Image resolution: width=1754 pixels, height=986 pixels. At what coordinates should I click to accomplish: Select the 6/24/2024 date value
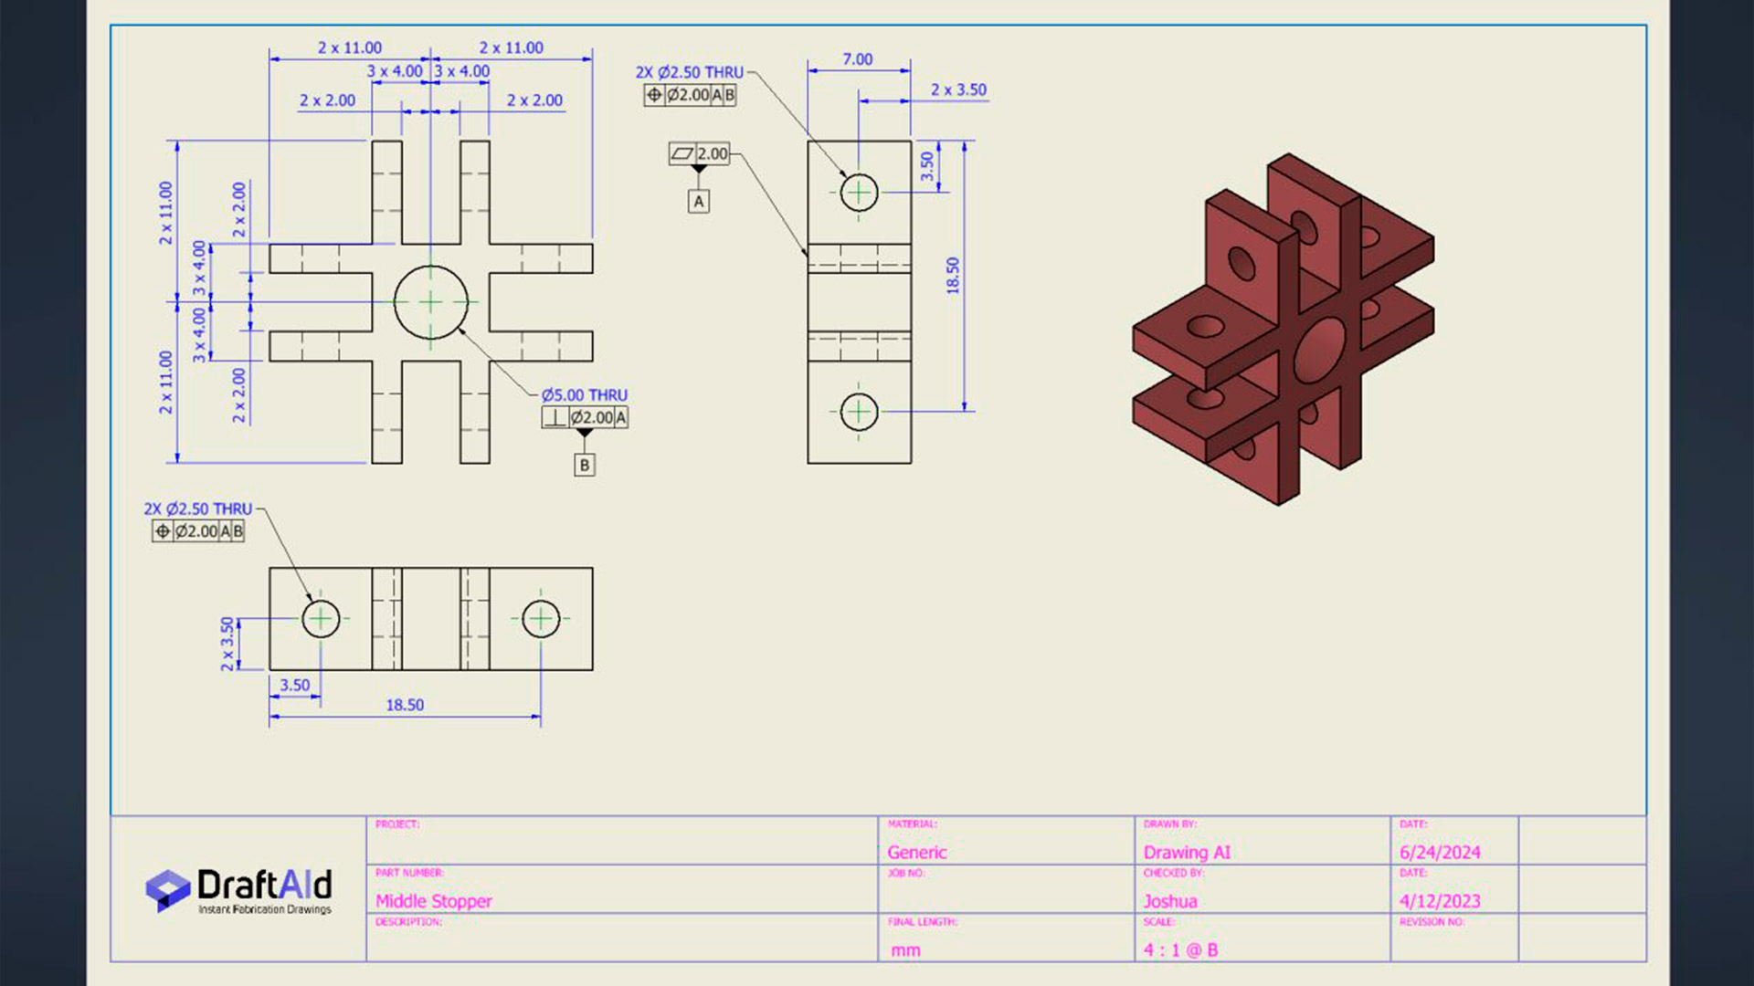click(x=1440, y=853)
